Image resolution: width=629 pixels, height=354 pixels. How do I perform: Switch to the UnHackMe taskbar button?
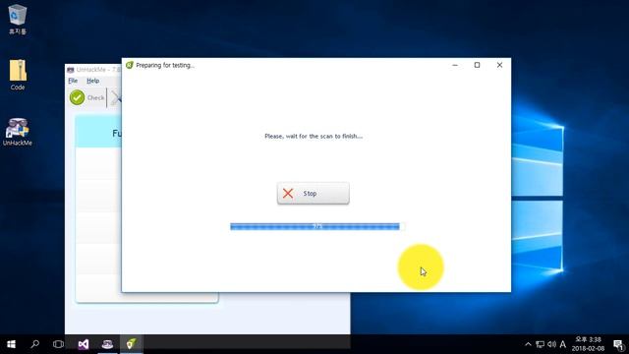coord(107,344)
